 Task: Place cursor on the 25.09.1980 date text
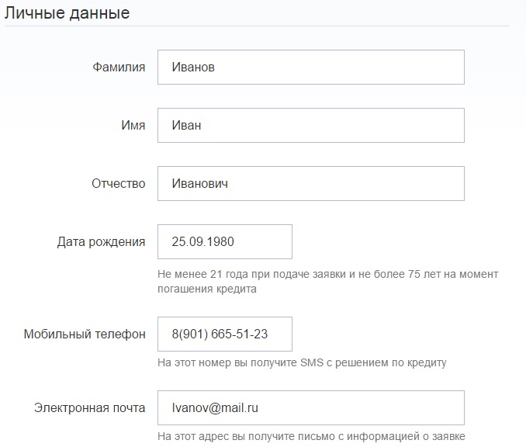pos(203,242)
